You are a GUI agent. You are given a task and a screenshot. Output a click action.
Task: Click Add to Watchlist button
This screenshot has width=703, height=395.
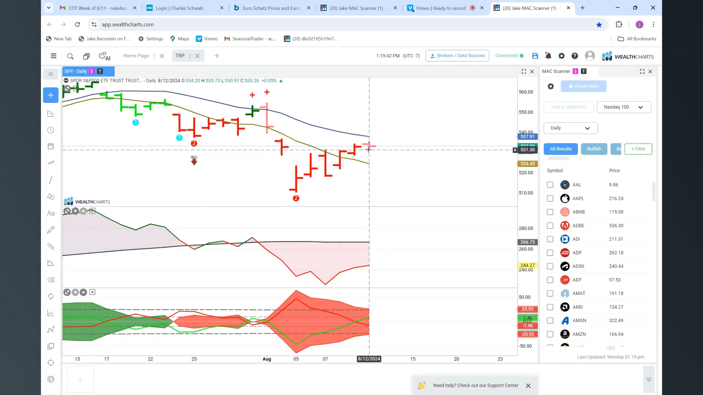[569, 107]
